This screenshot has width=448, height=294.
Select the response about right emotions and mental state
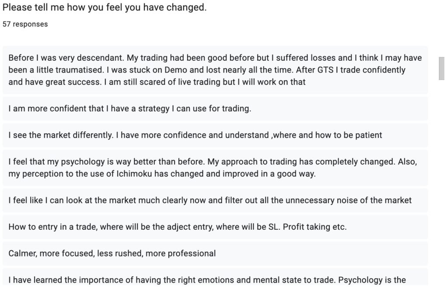click(x=215, y=277)
